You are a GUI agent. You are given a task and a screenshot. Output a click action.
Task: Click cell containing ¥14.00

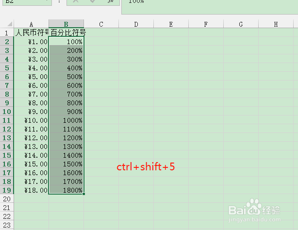click(32, 155)
